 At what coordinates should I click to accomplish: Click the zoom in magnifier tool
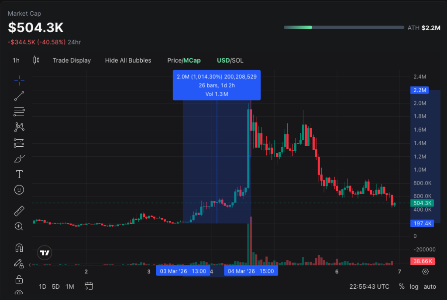(x=19, y=226)
